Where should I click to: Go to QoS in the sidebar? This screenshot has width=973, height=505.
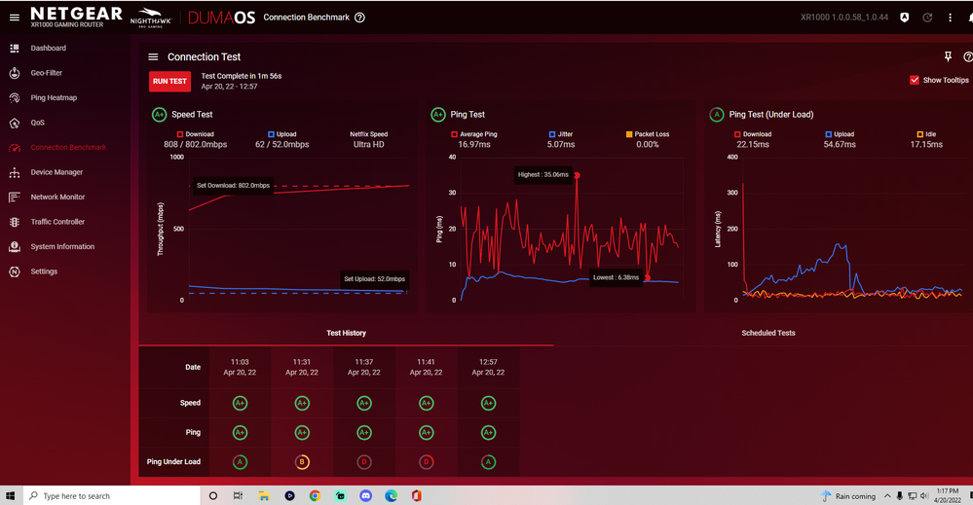37,123
